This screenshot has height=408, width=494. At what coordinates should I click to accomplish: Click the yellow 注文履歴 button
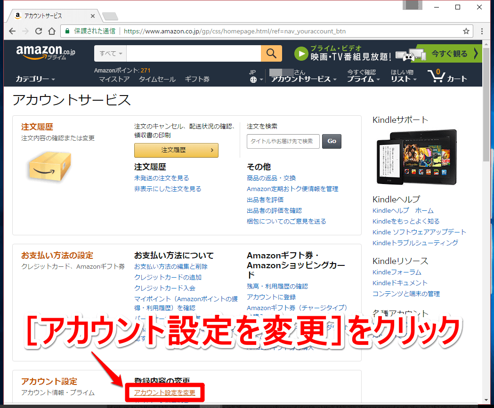[x=176, y=150]
